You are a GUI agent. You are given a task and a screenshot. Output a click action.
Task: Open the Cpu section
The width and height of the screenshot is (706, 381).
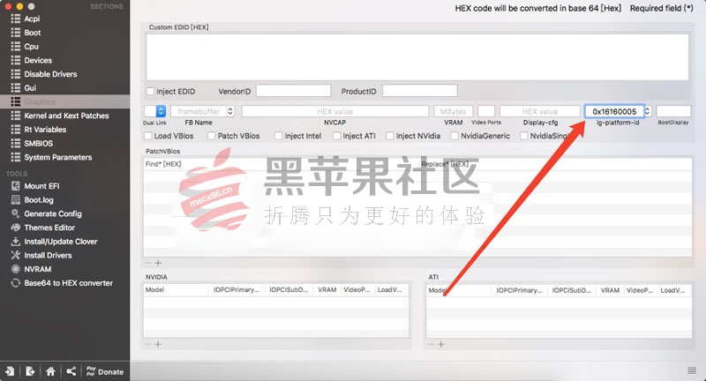[31, 47]
